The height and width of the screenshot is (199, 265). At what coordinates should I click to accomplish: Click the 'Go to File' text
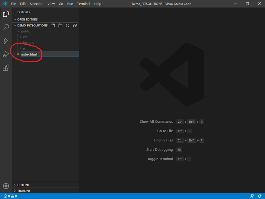pos(165,131)
